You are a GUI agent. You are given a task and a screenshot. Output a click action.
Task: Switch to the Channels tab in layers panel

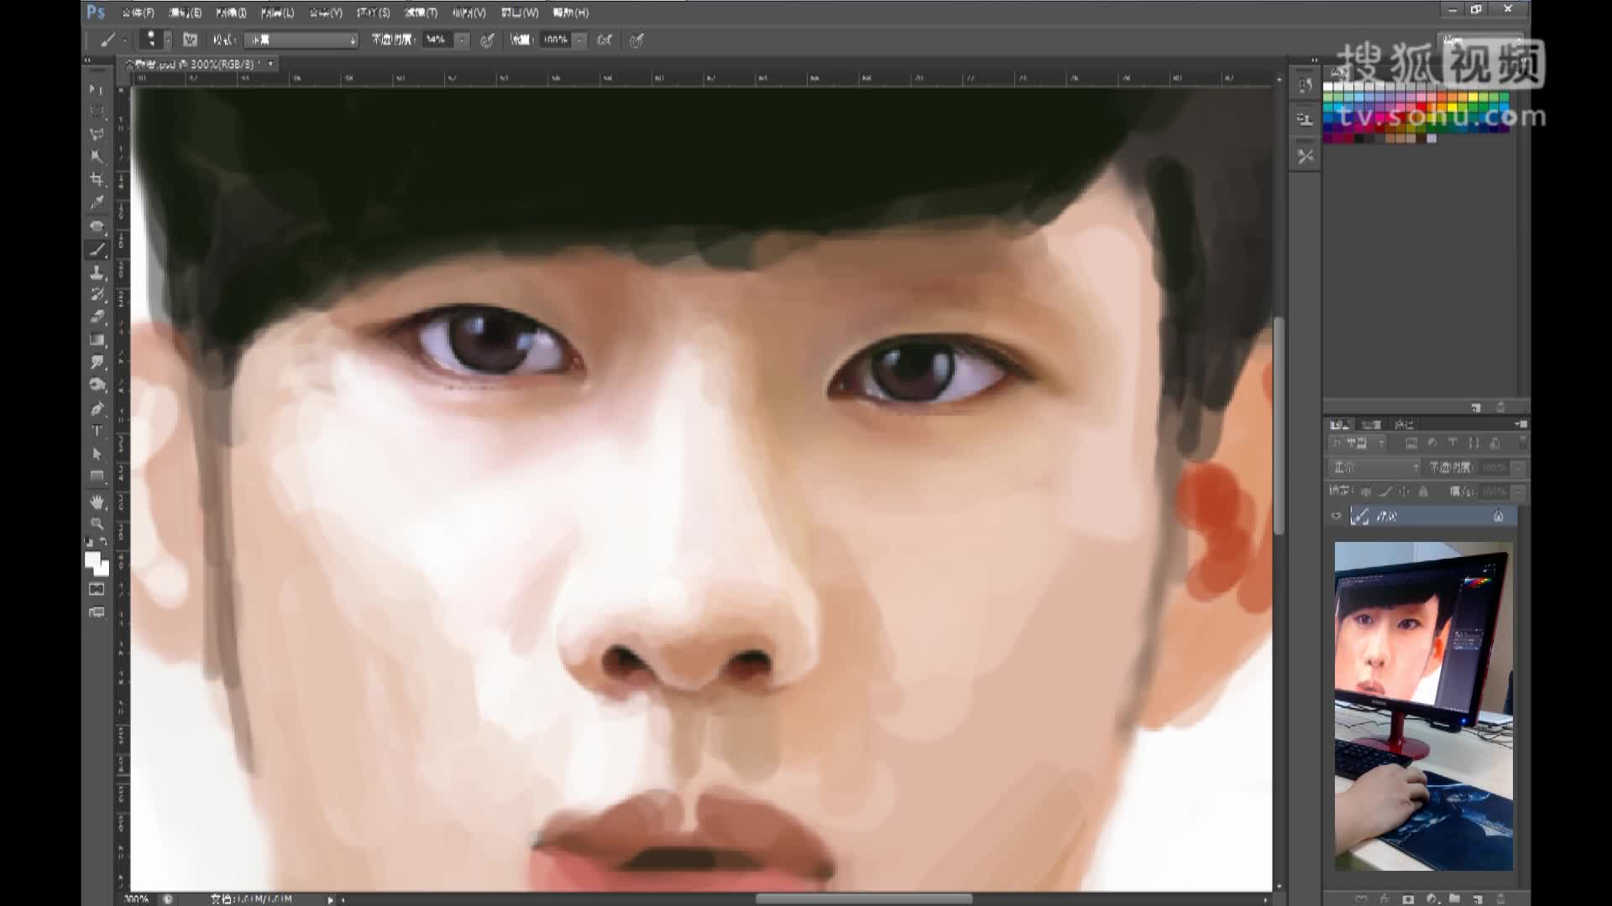pos(1371,424)
